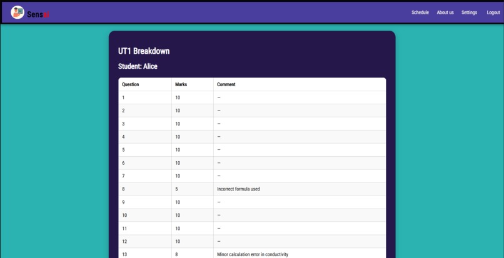This screenshot has height=258, width=504.
Task: Select marks cell in question 10 row
Action: pos(193,216)
